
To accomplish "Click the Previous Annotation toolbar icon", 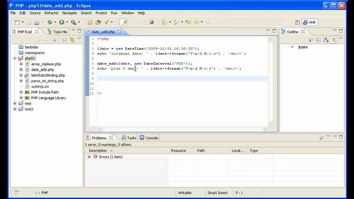I will click(x=176, y=22).
